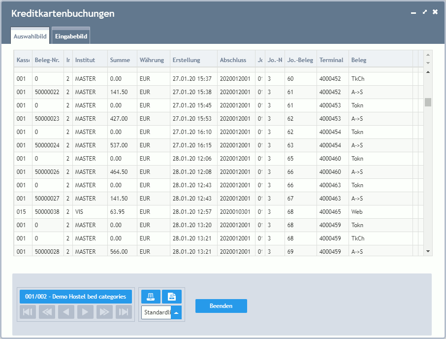Open the Standardliste dropdown arrow
The height and width of the screenshot is (339, 446).
coord(176,312)
